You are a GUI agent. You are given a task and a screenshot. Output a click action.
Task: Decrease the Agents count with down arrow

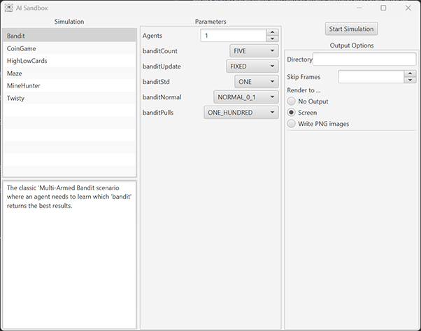coord(272,38)
